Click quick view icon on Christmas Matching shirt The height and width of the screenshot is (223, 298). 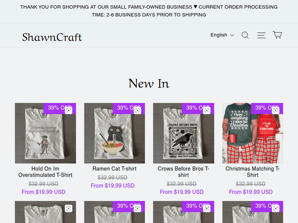click(276, 111)
